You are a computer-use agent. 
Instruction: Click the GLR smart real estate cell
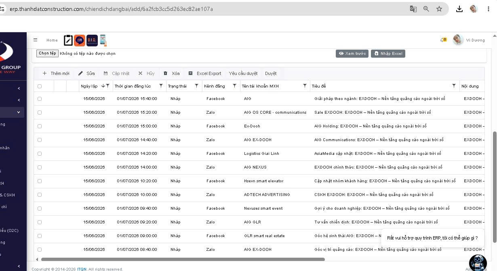click(x=264, y=236)
